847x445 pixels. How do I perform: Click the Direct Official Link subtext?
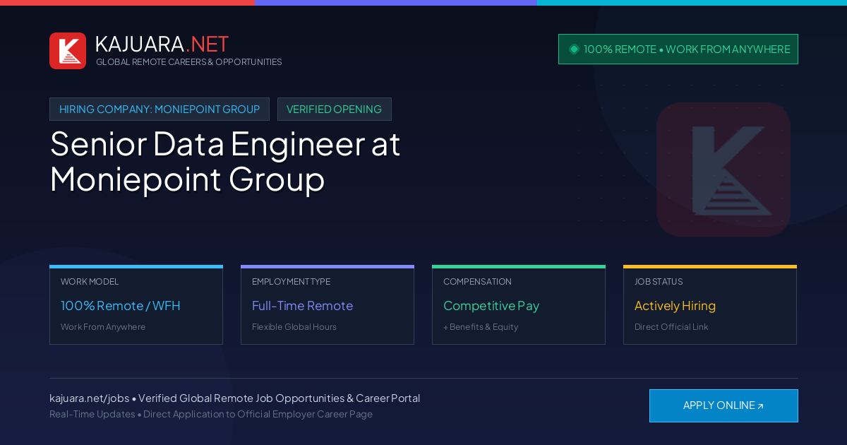(671, 327)
